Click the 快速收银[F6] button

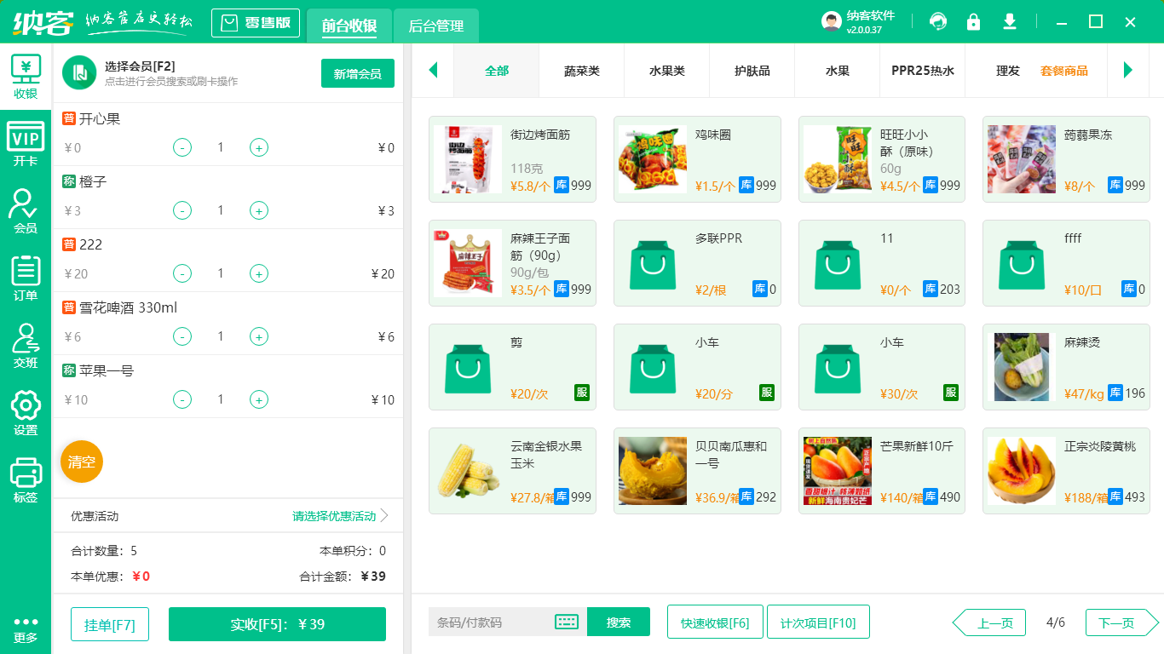click(715, 622)
